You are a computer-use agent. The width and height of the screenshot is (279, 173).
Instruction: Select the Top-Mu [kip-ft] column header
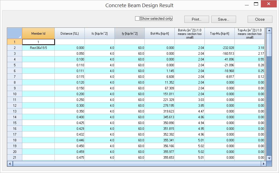click(x=219, y=33)
